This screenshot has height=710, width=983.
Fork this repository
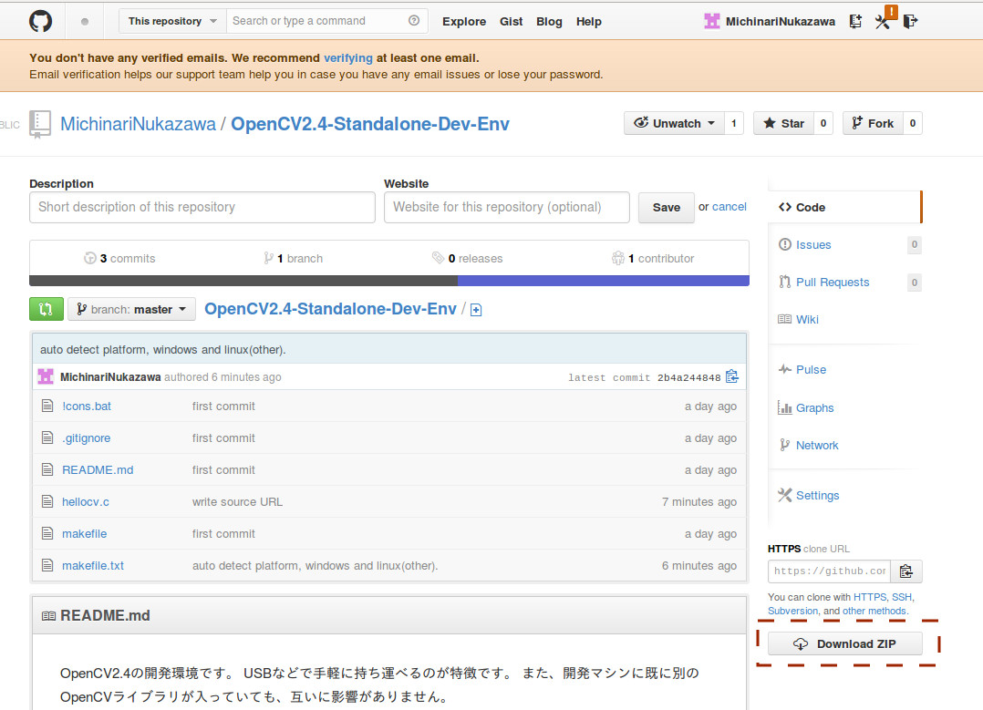(873, 123)
